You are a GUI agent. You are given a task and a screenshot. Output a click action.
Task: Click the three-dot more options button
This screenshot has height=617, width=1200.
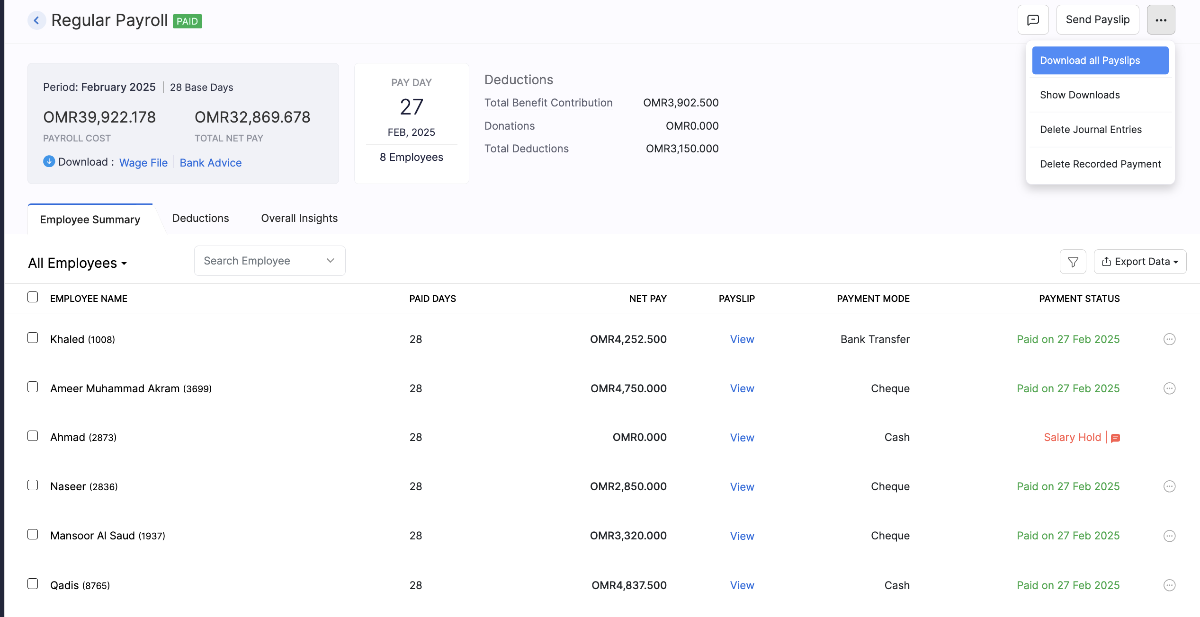click(1161, 20)
